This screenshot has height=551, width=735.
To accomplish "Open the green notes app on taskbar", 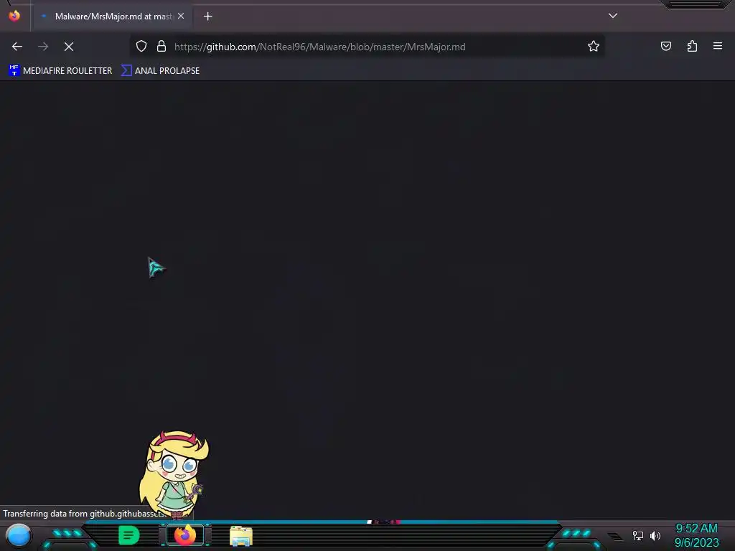I will coord(129,535).
